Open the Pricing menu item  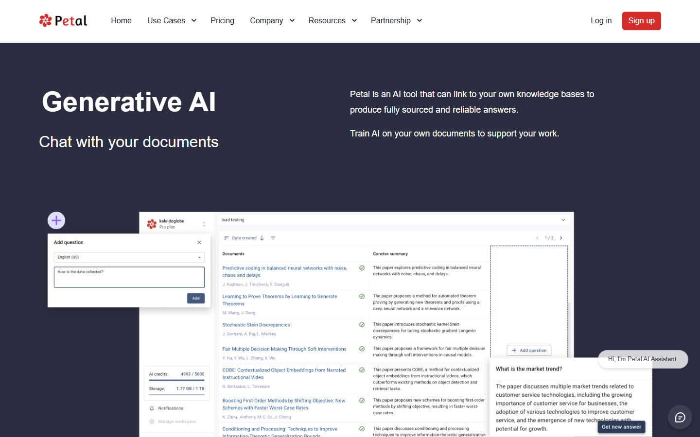tap(223, 20)
